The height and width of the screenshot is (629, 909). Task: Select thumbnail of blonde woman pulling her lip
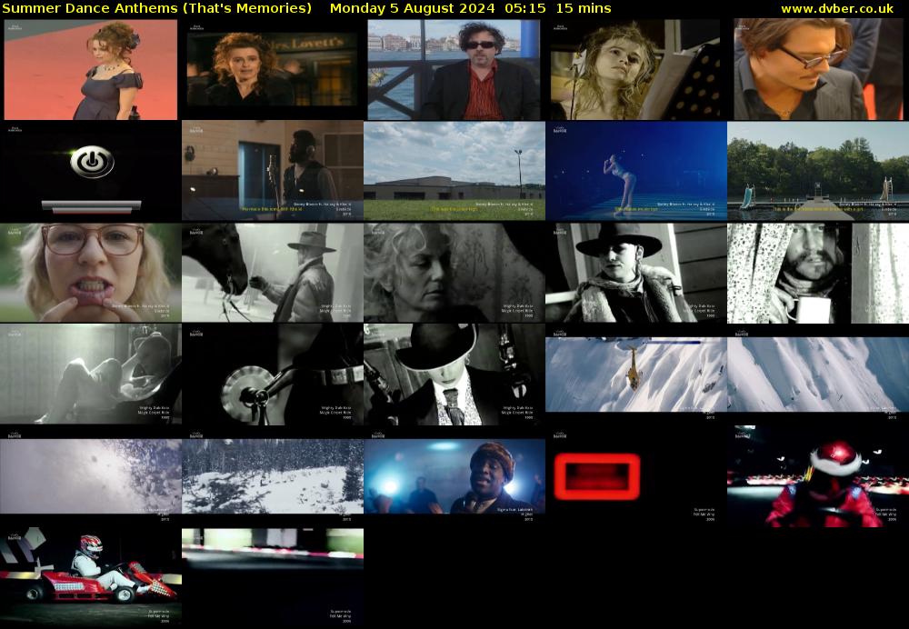click(x=90, y=273)
